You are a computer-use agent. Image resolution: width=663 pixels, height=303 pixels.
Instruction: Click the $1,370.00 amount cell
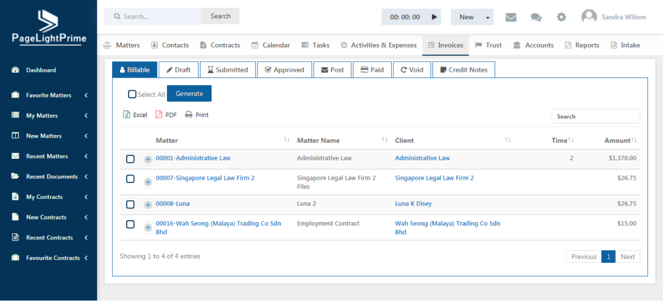pos(622,158)
